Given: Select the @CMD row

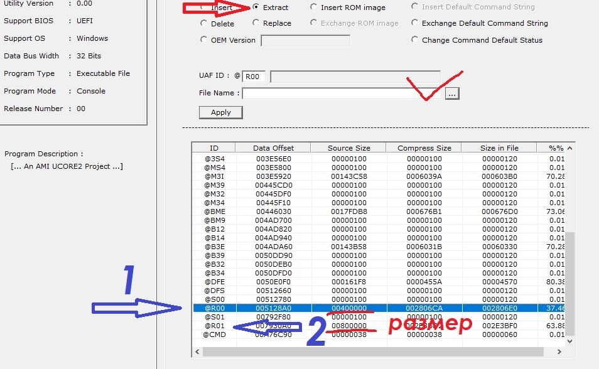Looking at the screenshot, I should pos(379,334).
